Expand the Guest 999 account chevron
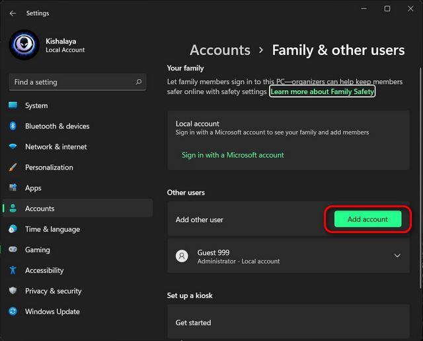423x341 pixels. point(397,256)
